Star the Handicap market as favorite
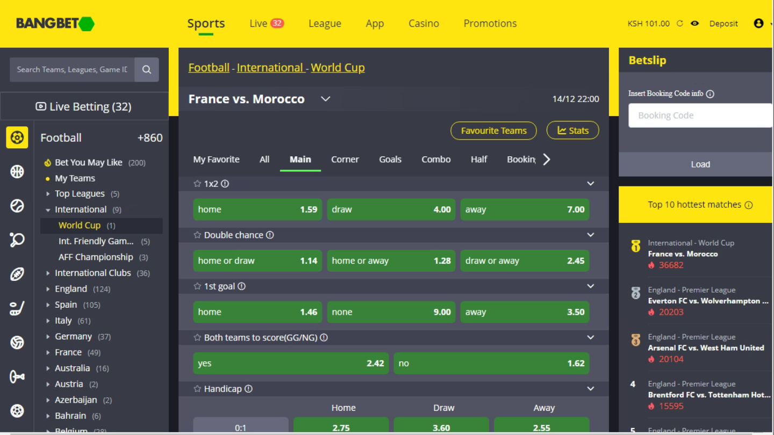The width and height of the screenshot is (774, 435). pos(197,389)
